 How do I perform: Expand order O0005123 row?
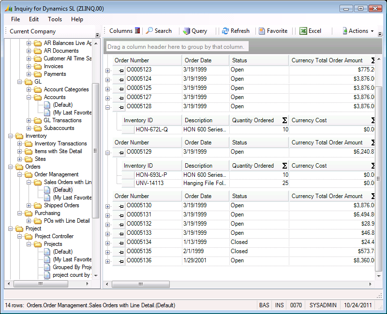point(107,70)
